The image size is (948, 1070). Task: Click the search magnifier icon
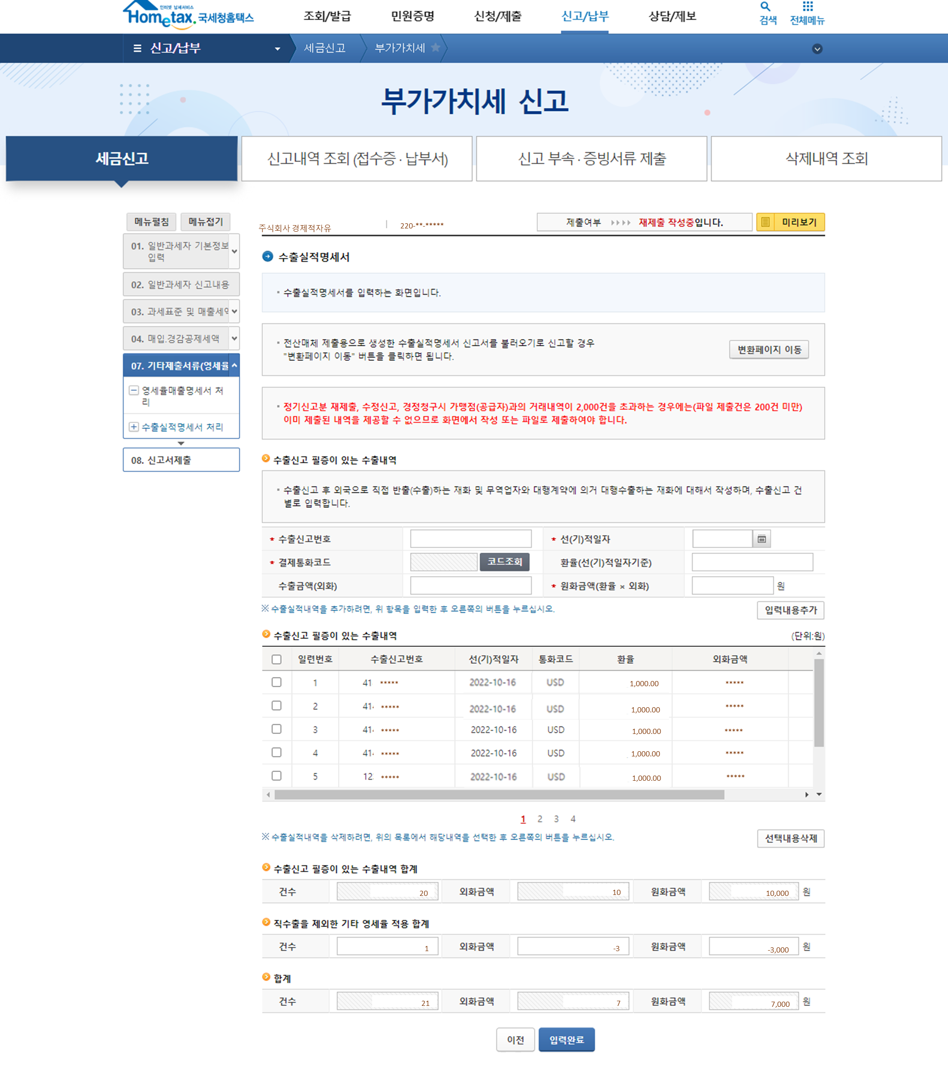tap(765, 7)
